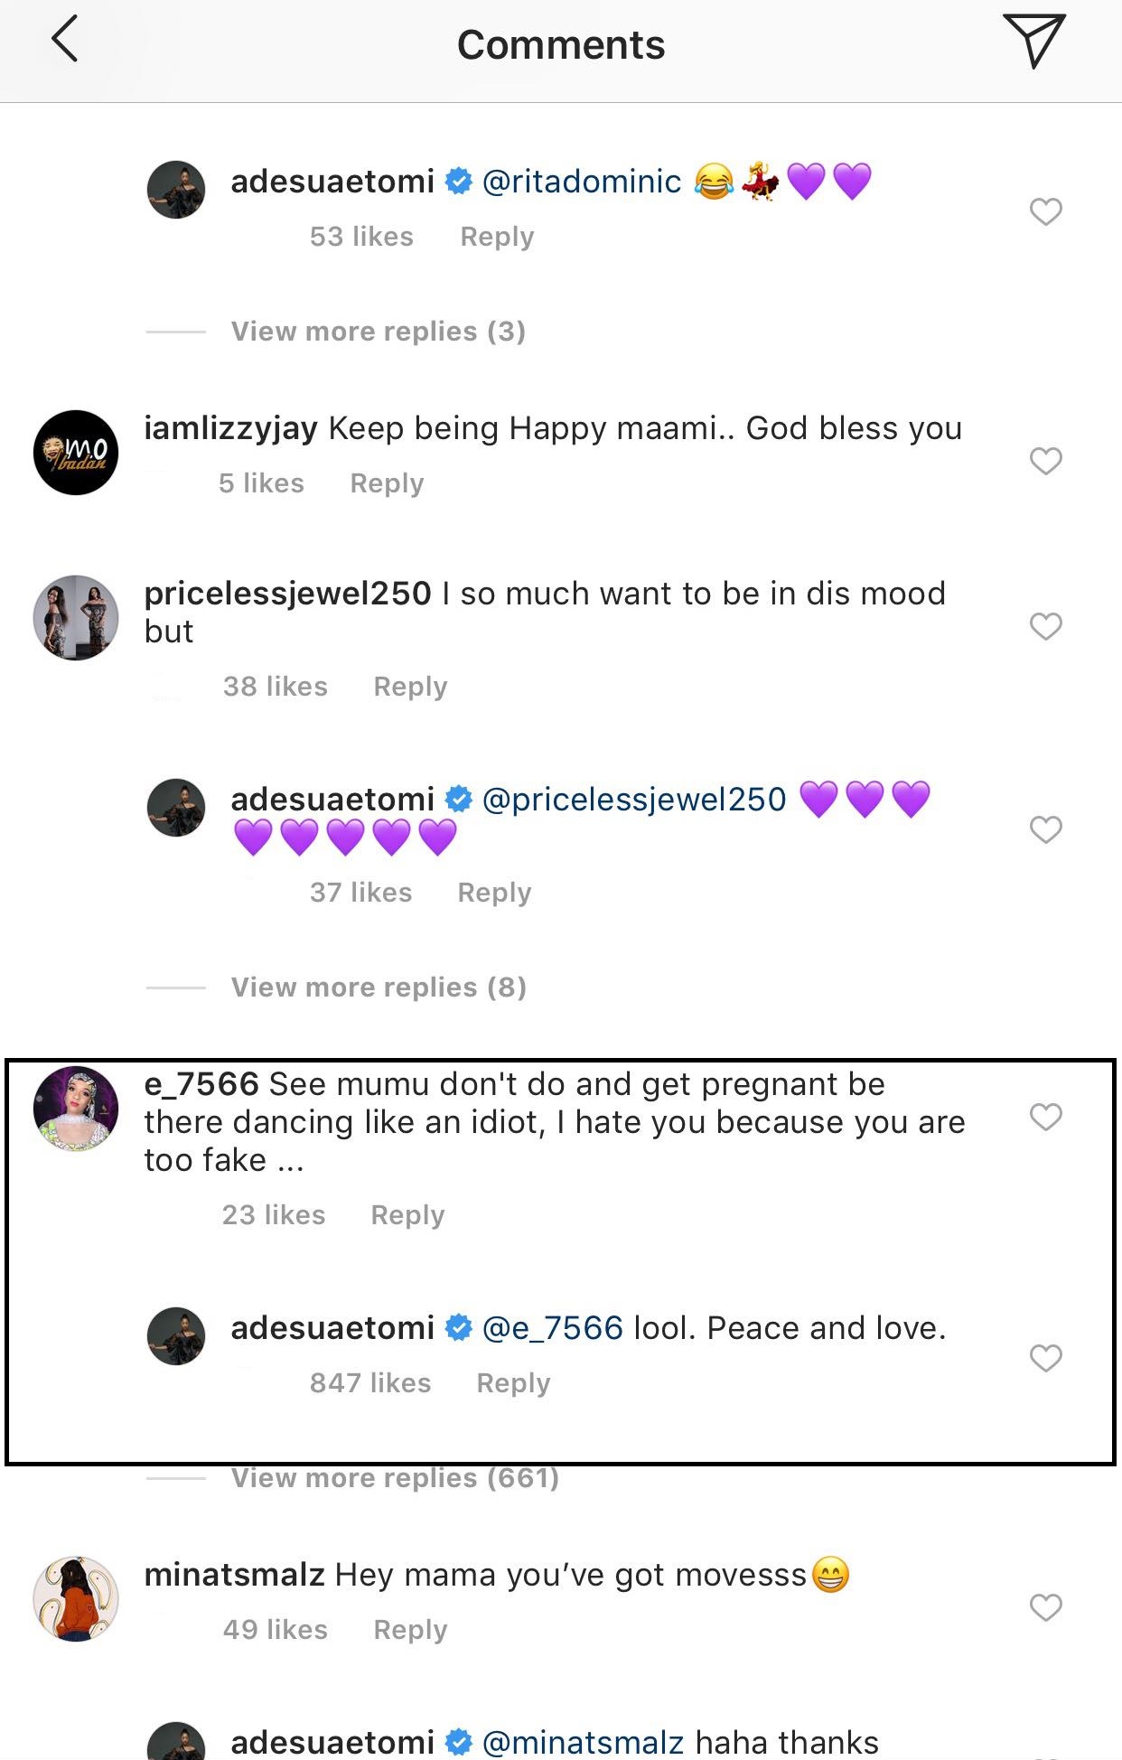This screenshot has height=1760, width=1122.
Task: Click the adesuaetomi verified badge beside @e_7566
Action: click(459, 1328)
